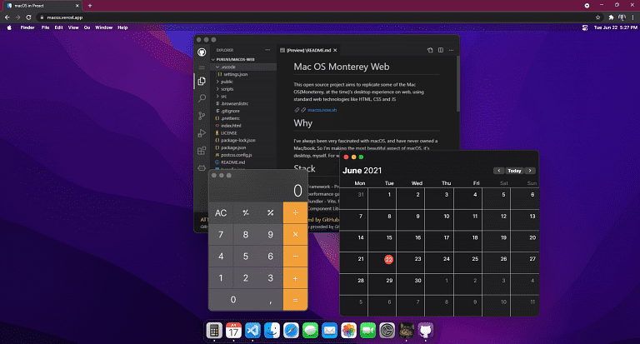Click the plus/minus key on Calculator
This screenshot has width=640, height=344.
(x=246, y=212)
